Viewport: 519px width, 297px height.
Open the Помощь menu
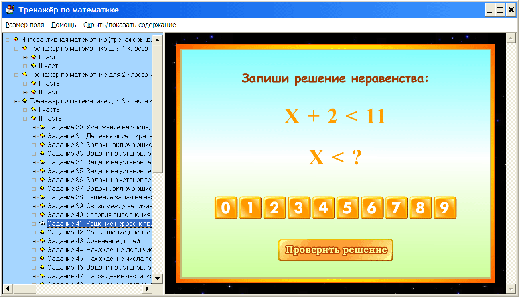click(63, 24)
